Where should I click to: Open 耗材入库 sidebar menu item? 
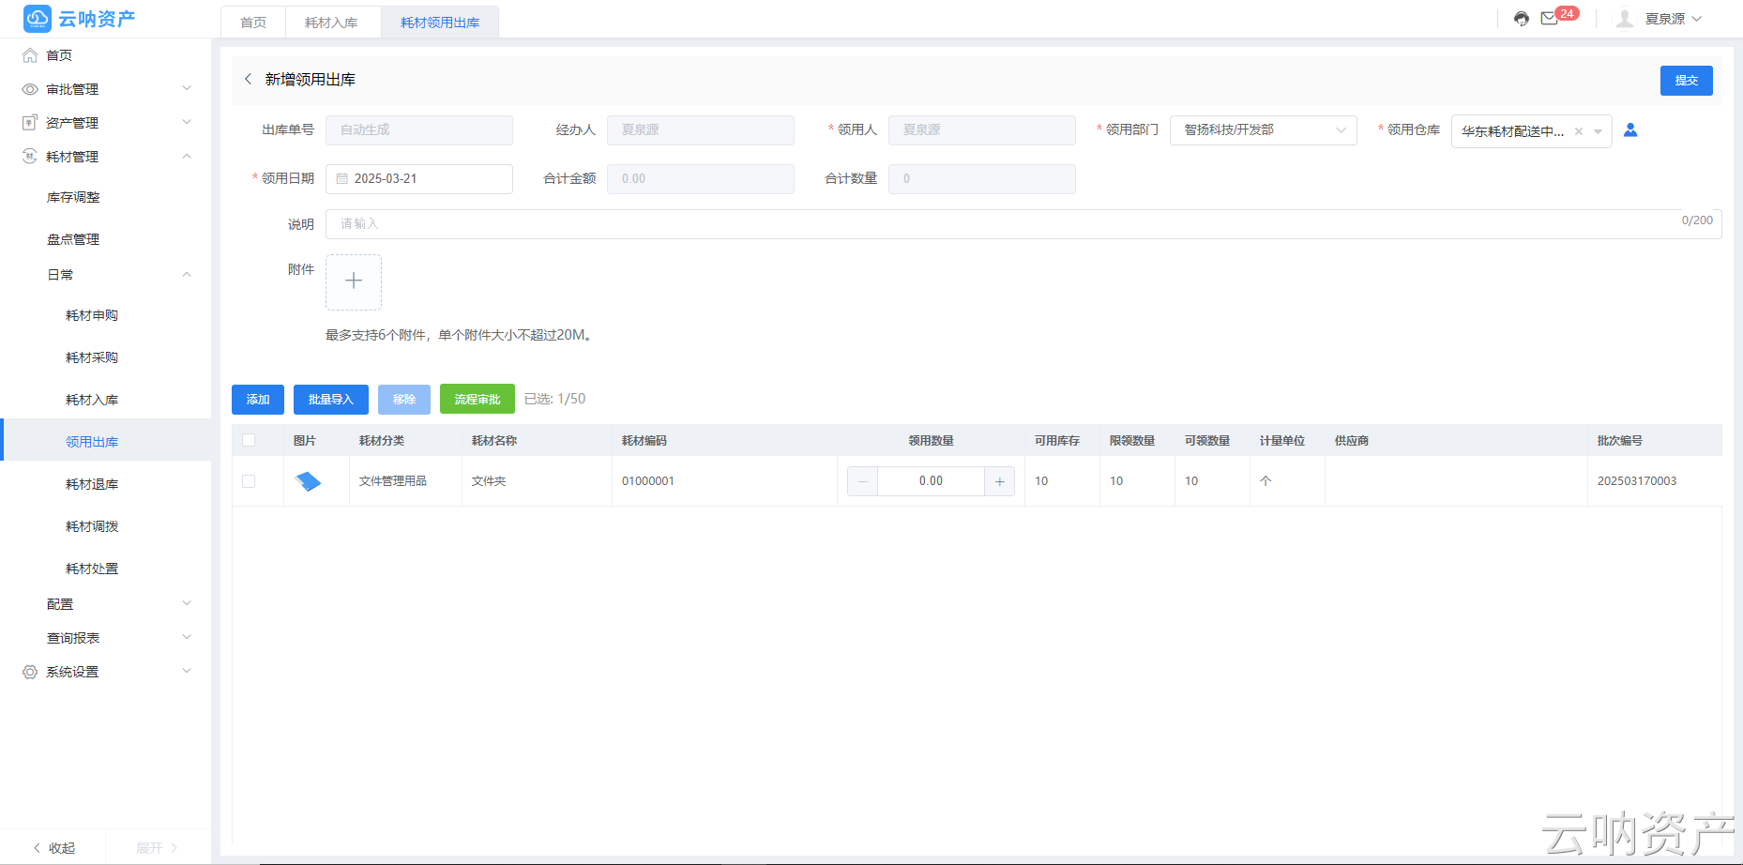[92, 400]
